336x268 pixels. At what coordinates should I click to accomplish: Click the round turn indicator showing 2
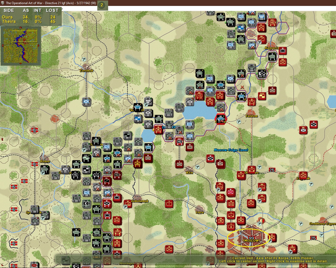click(x=102, y=5)
